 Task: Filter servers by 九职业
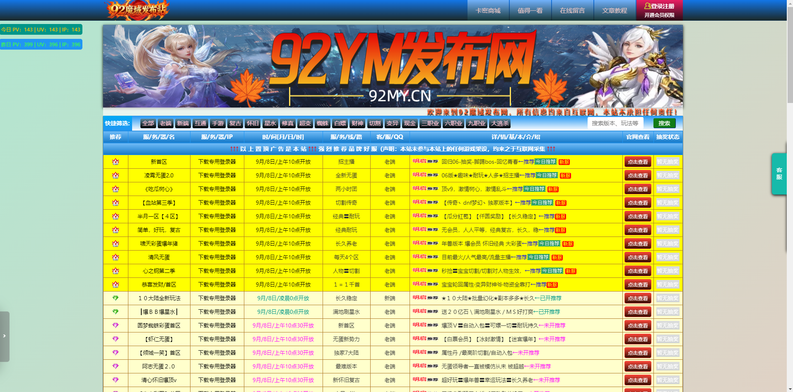tap(477, 123)
